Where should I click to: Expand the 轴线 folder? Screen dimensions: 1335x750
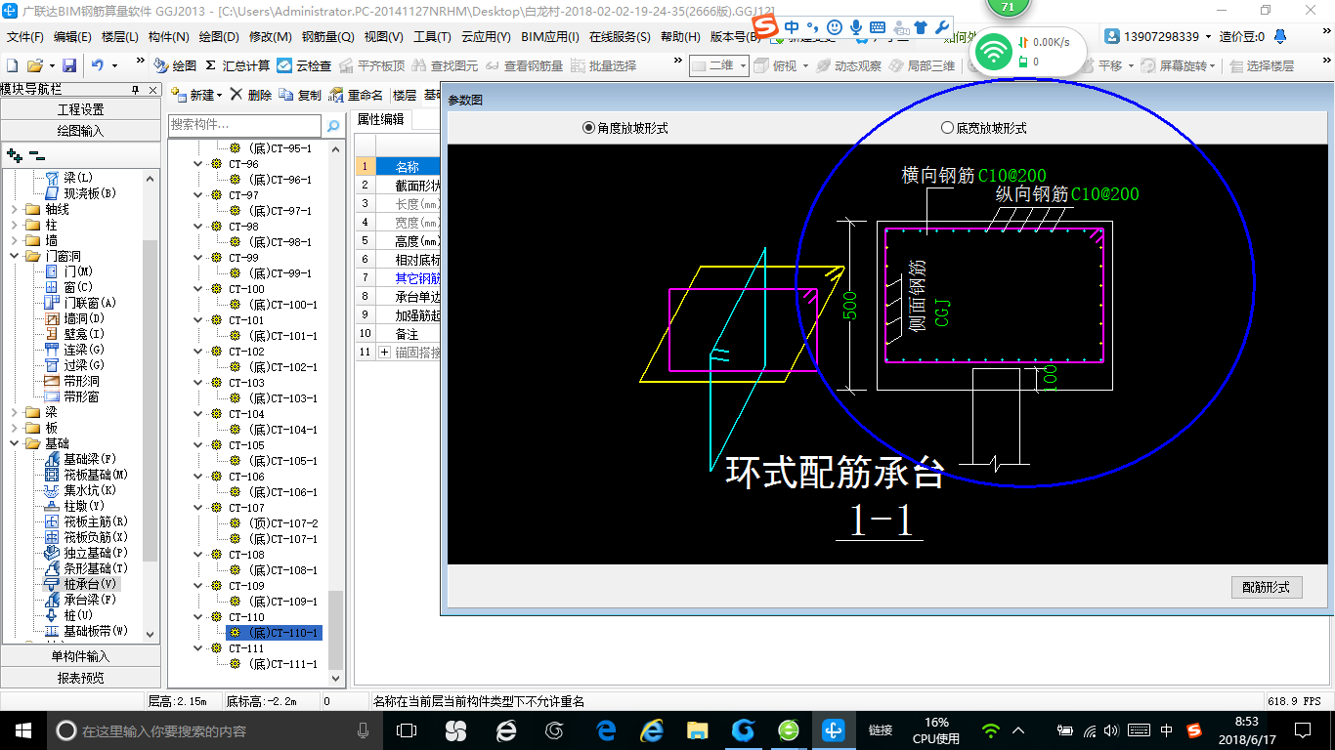pyautogui.click(x=14, y=209)
